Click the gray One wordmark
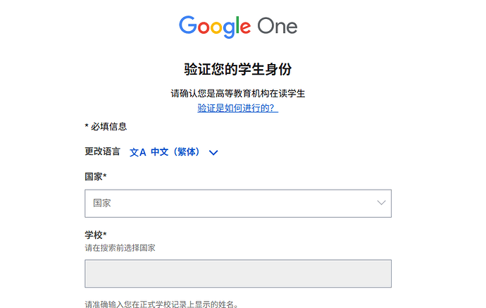This screenshot has width=486, height=308. 277,26
